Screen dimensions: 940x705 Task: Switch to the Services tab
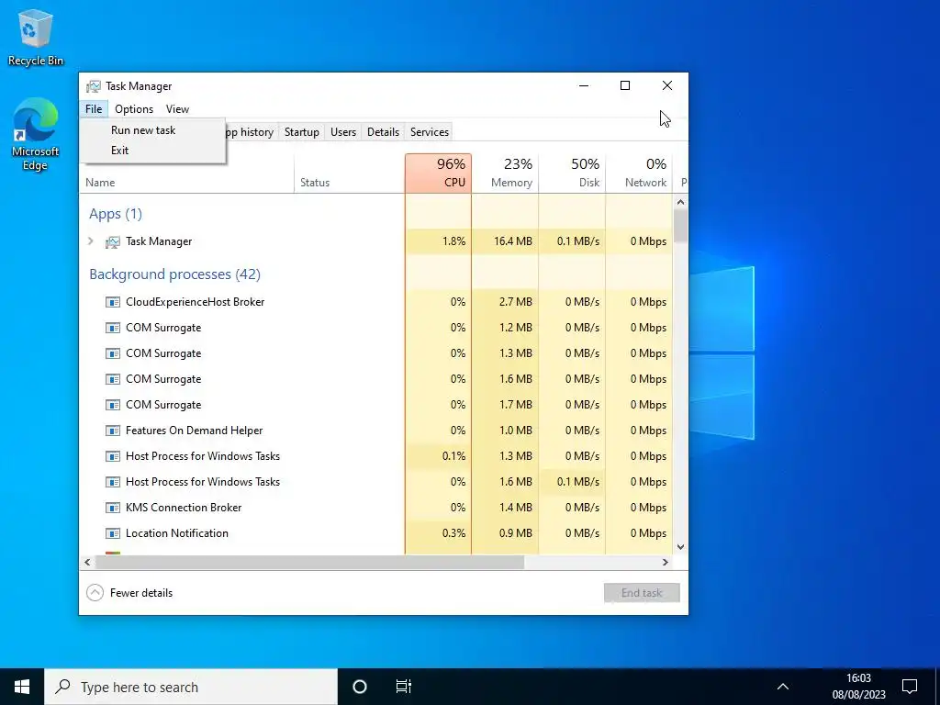(430, 132)
